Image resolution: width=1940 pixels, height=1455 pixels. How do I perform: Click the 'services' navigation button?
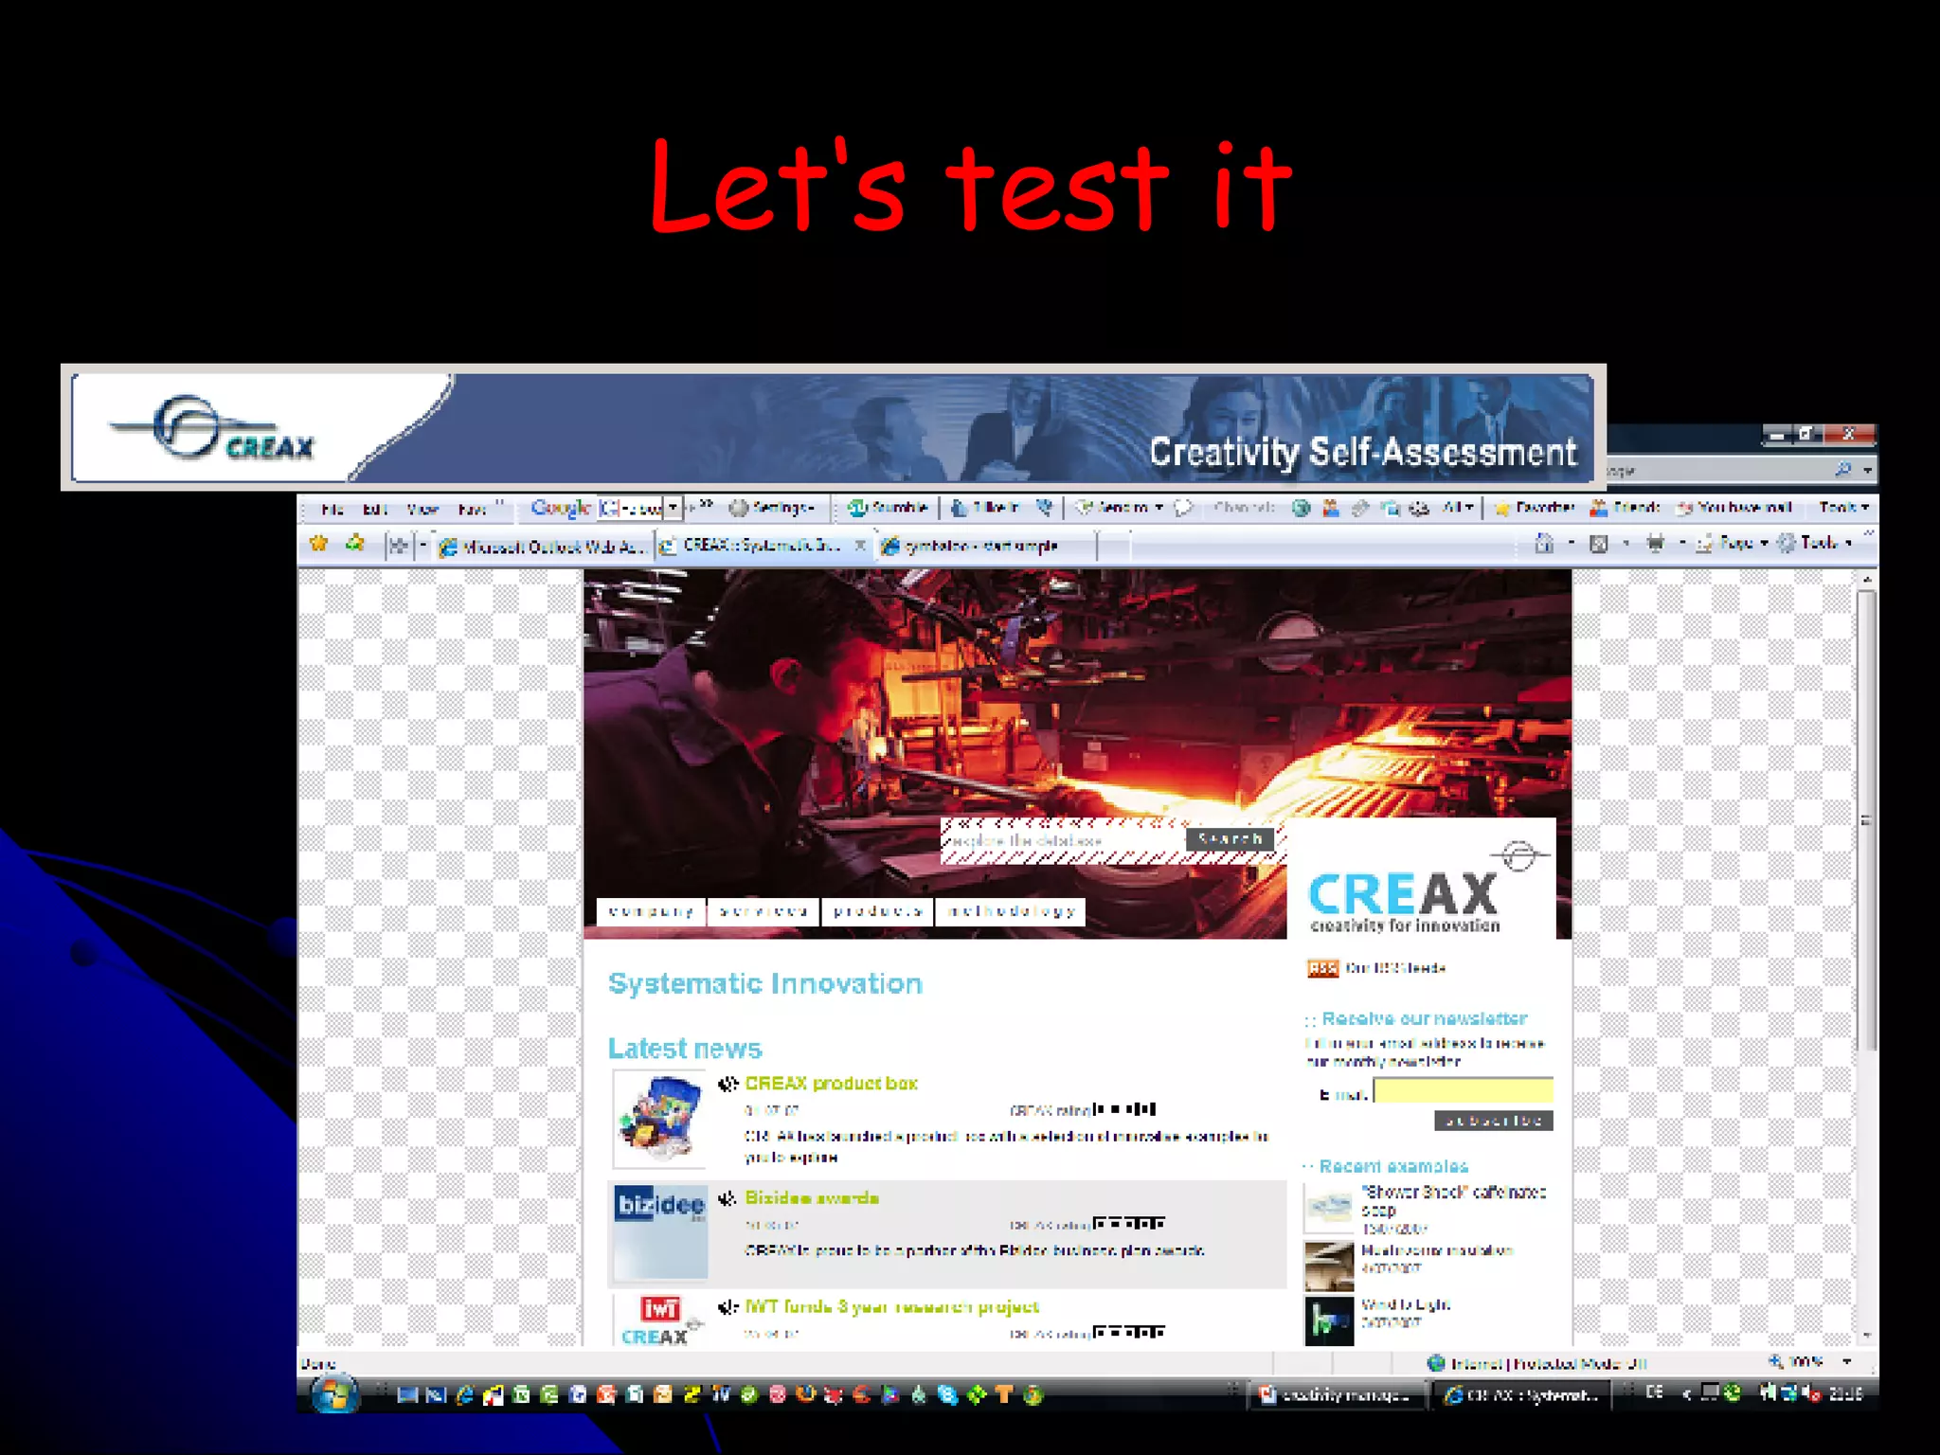click(763, 911)
